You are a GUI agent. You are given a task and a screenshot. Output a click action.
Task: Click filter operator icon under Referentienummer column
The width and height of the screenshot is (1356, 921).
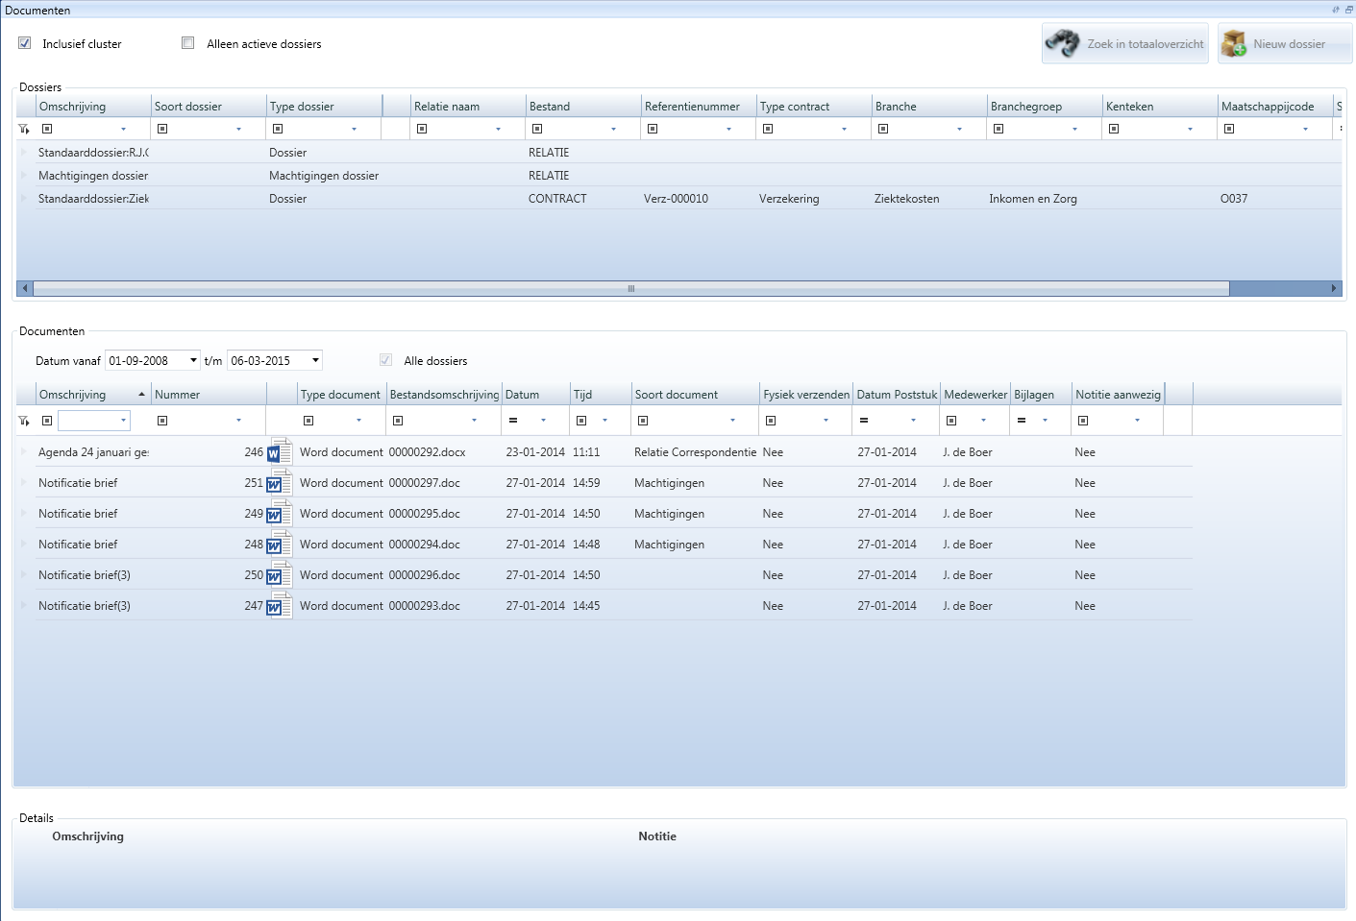pyautogui.click(x=653, y=129)
